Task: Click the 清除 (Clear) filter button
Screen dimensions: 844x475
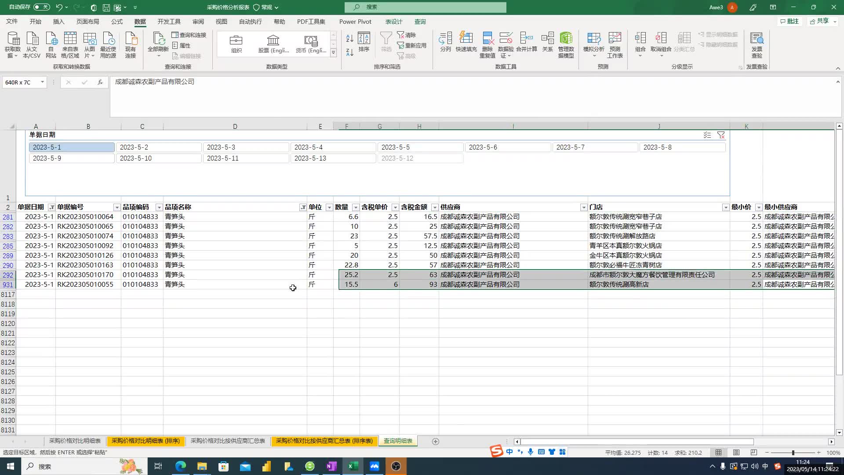Action: [407, 35]
